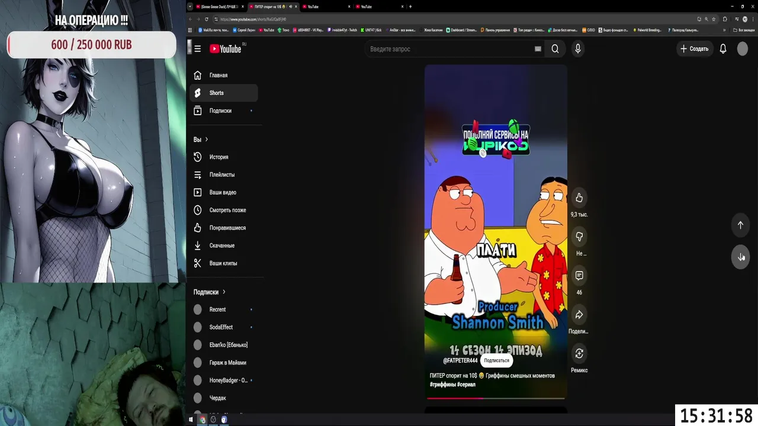The height and width of the screenshot is (426, 758).
Task: Open Скачанные (Downloads)
Action: (x=224, y=246)
